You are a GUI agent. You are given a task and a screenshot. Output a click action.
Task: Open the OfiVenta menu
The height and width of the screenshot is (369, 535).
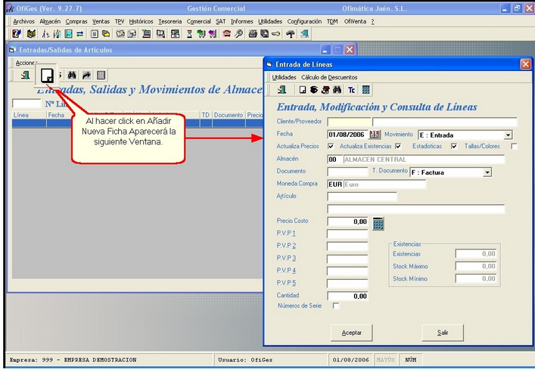pos(355,21)
